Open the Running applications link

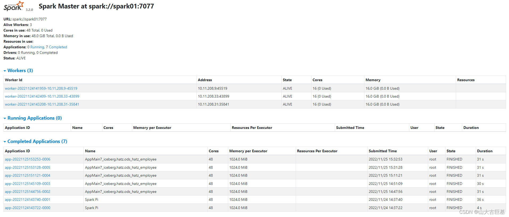(x=37, y=47)
